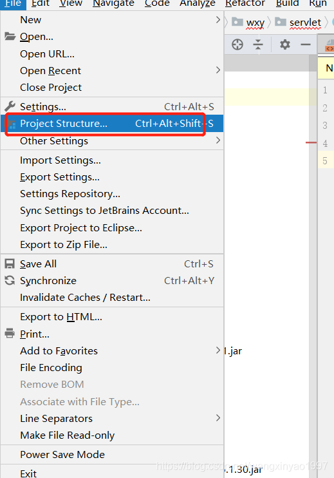Open the gear options icon in project panel
Screen dimensions: 334x478
285,44
